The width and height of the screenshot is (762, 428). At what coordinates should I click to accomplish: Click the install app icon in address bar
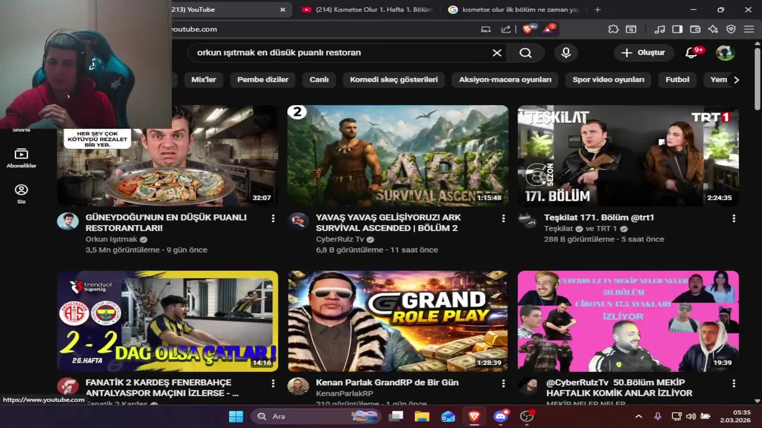[486, 29]
